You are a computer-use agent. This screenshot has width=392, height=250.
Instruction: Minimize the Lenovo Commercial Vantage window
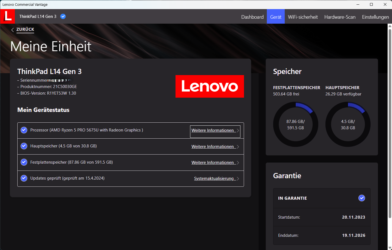[358, 4]
